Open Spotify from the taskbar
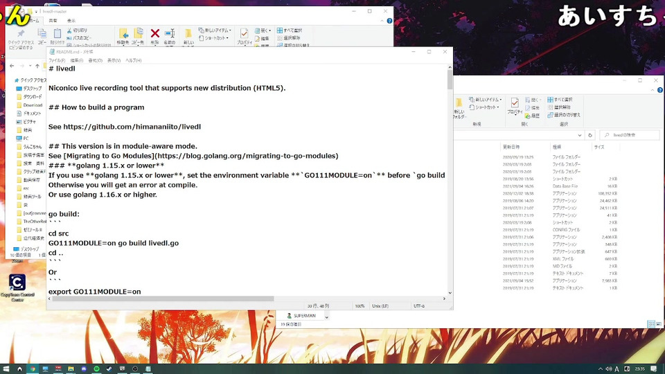Screen dimensions: 665x374 [96, 369]
